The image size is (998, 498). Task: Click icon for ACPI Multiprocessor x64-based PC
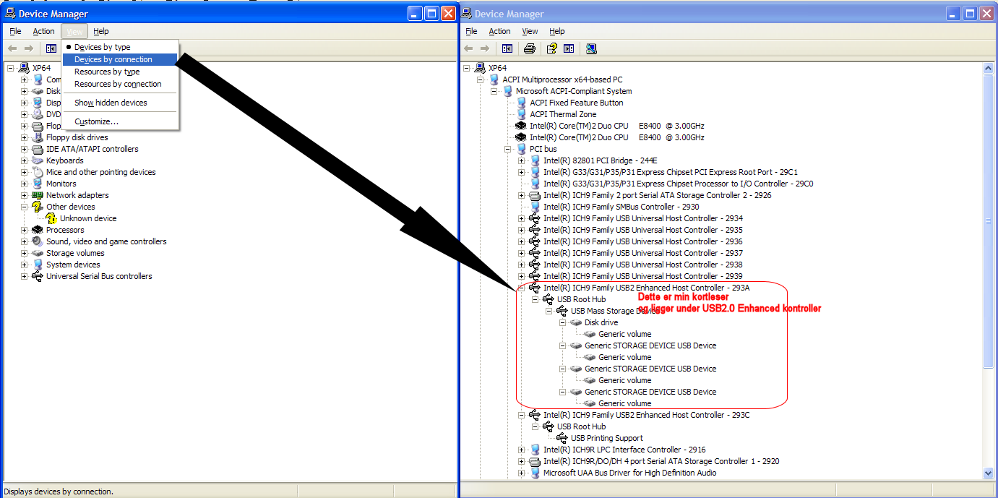(x=494, y=80)
